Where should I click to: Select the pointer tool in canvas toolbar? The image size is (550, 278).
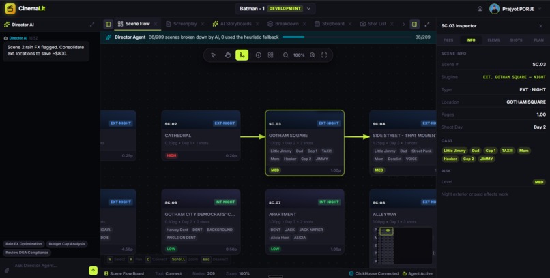[x=214, y=55]
